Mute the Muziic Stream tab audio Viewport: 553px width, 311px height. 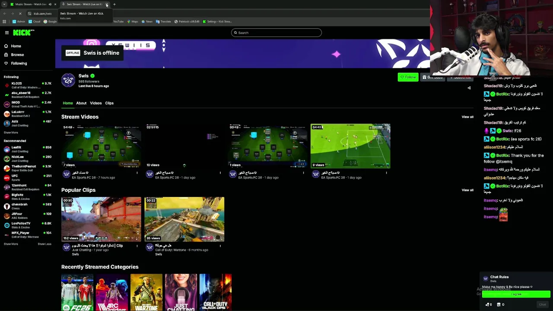point(50,4)
